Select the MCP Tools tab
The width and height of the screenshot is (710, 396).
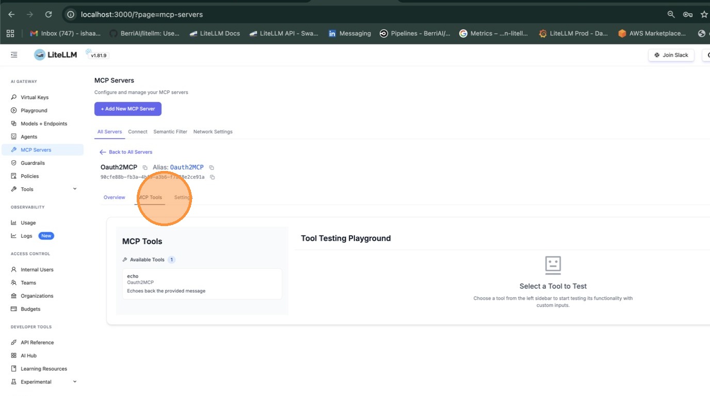coord(150,197)
